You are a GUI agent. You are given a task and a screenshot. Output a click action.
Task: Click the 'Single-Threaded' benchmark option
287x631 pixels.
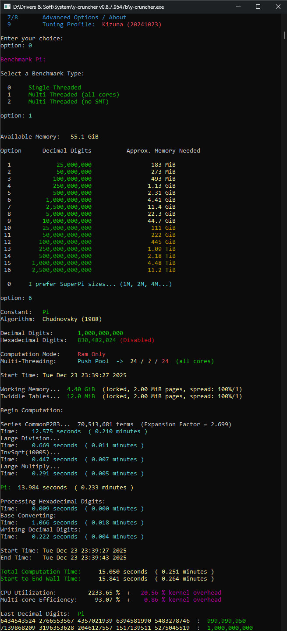tap(54, 88)
